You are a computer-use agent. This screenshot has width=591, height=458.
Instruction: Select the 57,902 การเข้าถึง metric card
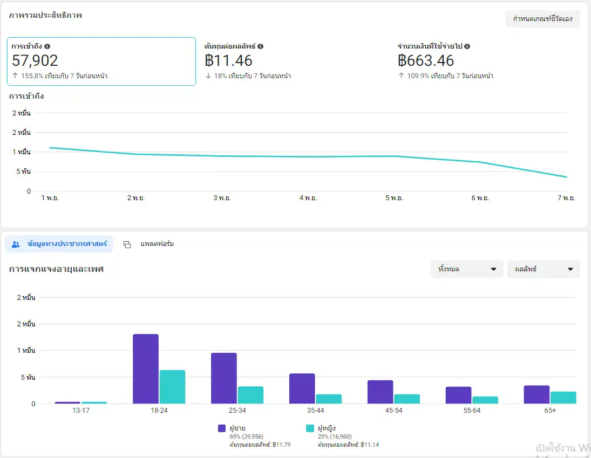(101, 61)
